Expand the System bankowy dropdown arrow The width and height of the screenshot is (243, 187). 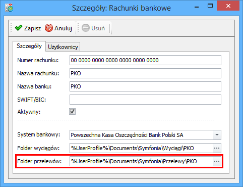coord(217,135)
